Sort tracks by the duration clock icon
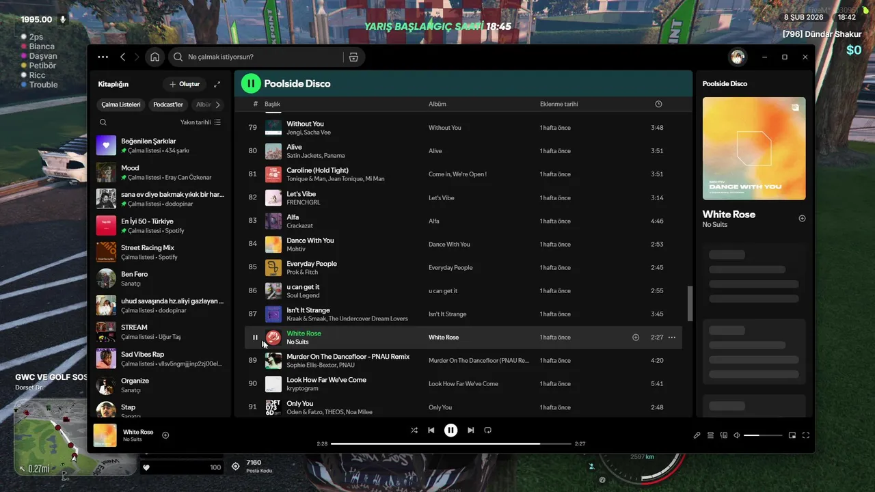This screenshot has height=492, width=875. click(x=658, y=104)
